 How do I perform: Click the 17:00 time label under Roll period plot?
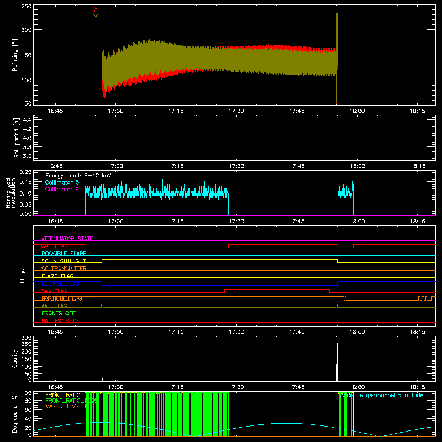pos(115,166)
